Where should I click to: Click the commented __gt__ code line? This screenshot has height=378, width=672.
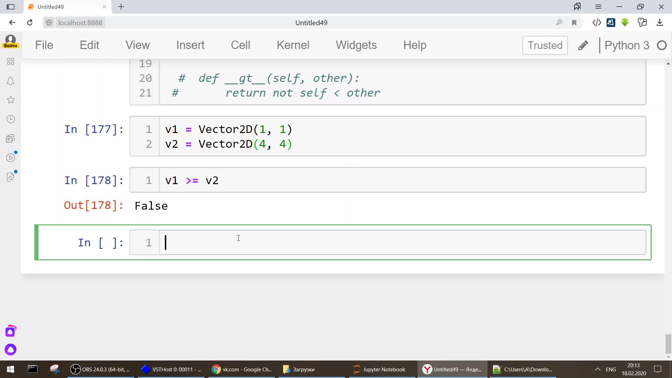269,78
